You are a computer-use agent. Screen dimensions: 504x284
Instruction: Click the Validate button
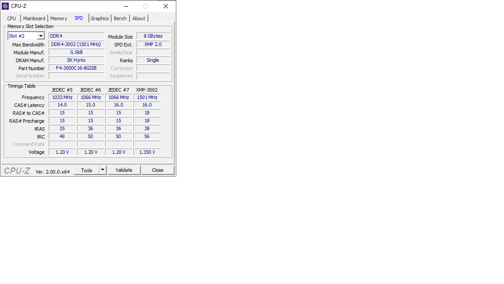pyautogui.click(x=124, y=170)
